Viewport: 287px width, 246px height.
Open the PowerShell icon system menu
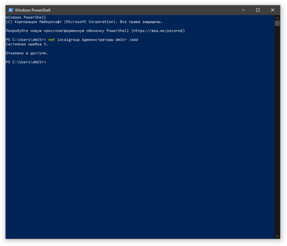[11, 10]
